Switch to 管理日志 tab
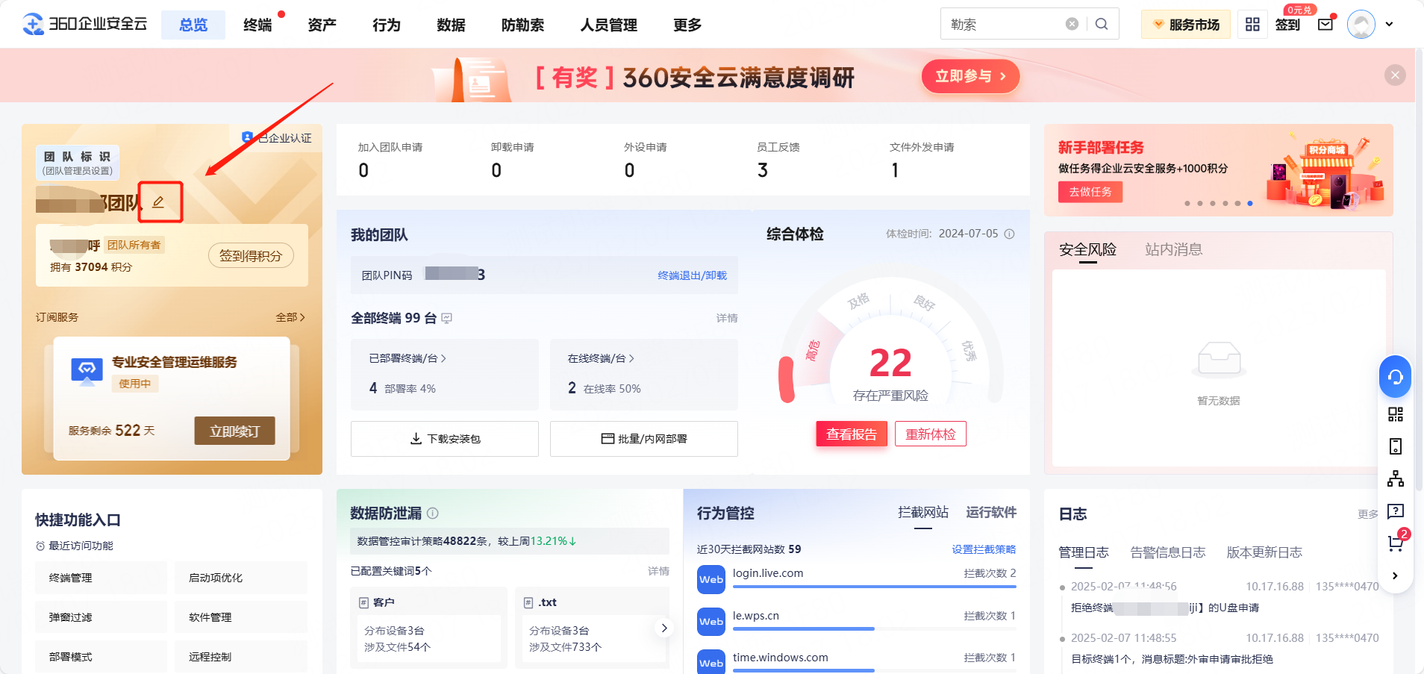The image size is (1424, 674). tap(1084, 552)
